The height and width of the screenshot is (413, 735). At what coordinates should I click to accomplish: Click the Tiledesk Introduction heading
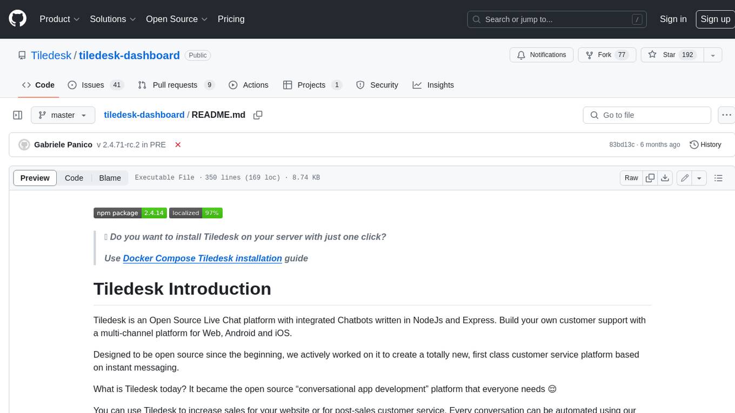[182, 289]
